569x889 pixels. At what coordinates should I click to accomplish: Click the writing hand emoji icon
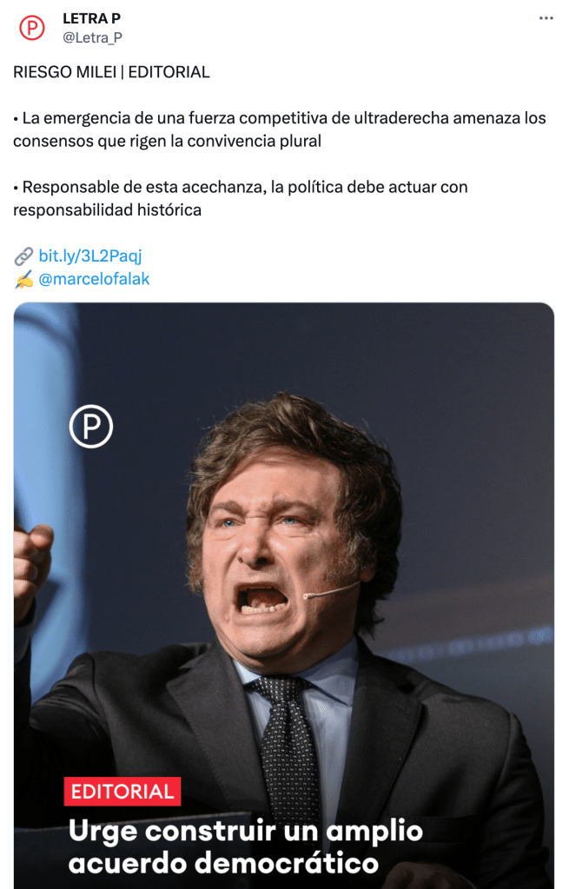click(x=23, y=280)
